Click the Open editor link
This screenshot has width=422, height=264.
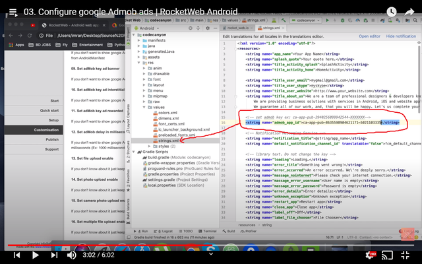point(369,36)
